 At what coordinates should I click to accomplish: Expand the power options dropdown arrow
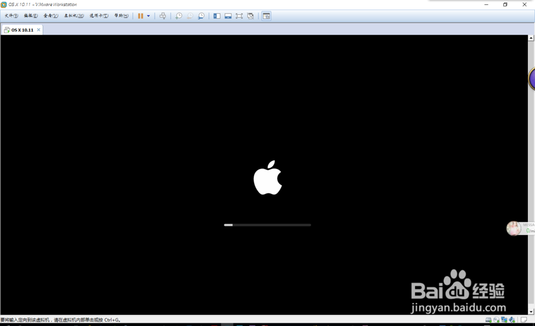pos(148,16)
